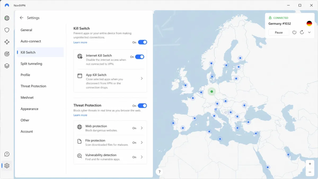Open the globe map view in sidebar
The width and height of the screenshot is (318, 179).
[7, 18]
